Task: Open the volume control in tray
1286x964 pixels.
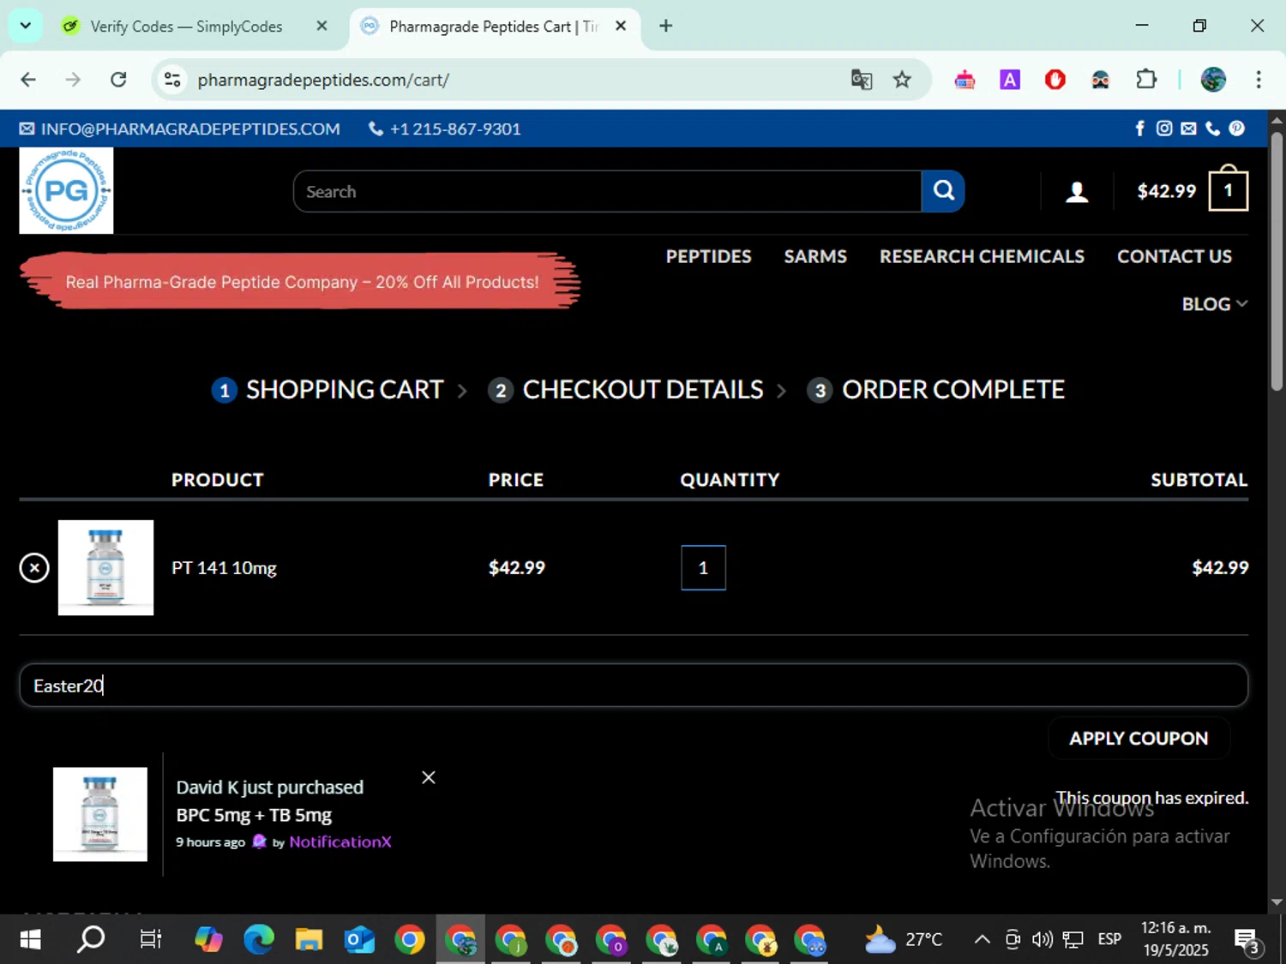Action: (1043, 940)
